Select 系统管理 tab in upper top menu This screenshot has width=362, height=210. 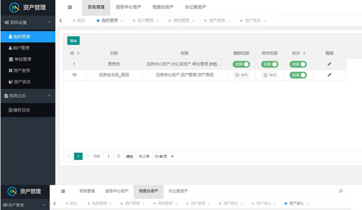click(96, 7)
